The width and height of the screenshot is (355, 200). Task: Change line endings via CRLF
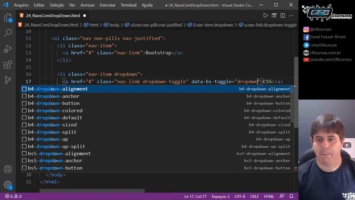254,196
